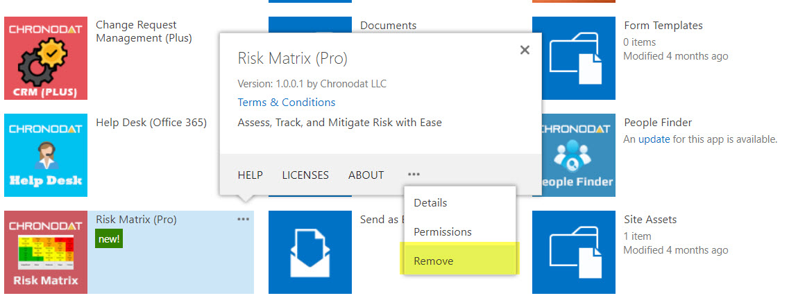Click the 1 item text under Site Assets
Screen dimensions: 789x307
(x=637, y=236)
